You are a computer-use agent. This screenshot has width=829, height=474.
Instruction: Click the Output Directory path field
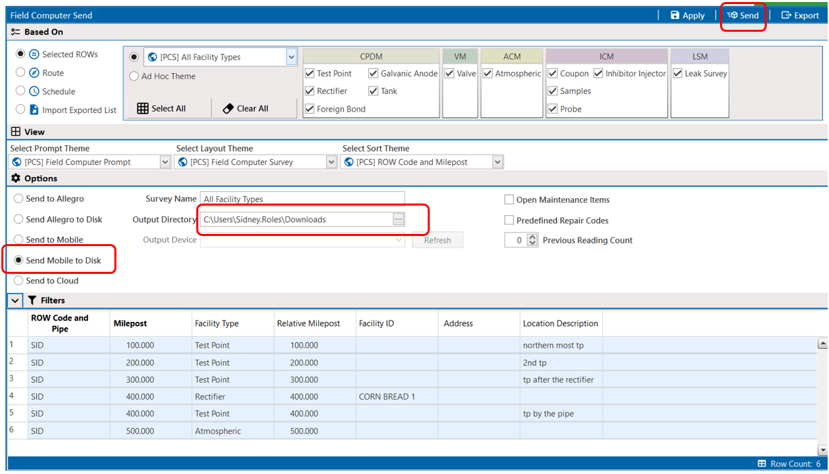click(x=296, y=219)
